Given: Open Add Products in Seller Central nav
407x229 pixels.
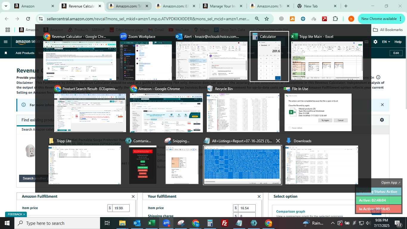Looking at the screenshot, I should (x=25, y=53).
